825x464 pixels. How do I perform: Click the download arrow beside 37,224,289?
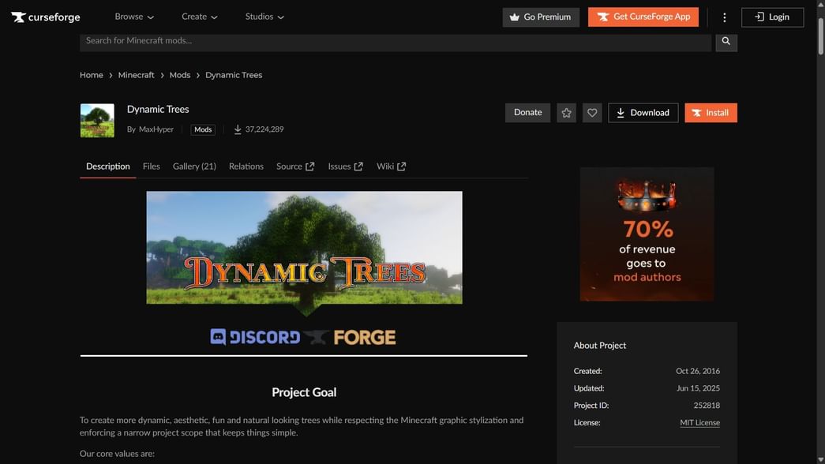pyautogui.click(x=237, y=129)
